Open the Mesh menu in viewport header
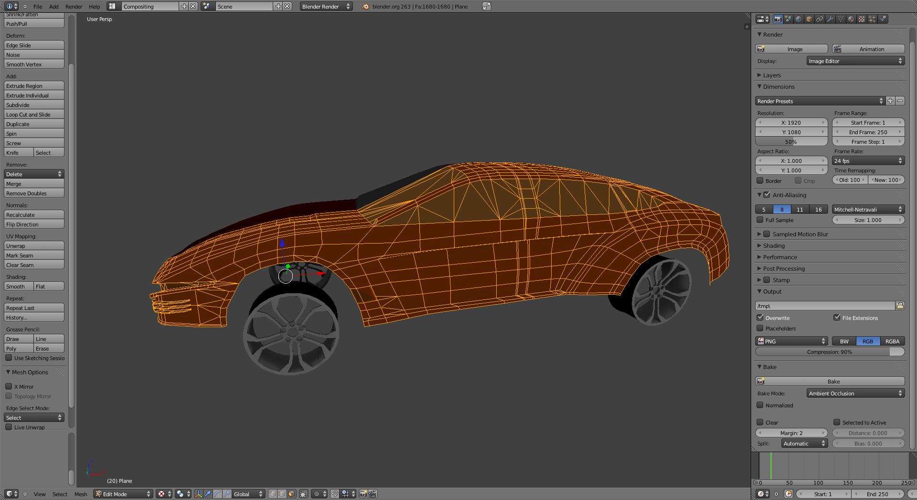This screenshot has width=917, height=500. point(81,494)
